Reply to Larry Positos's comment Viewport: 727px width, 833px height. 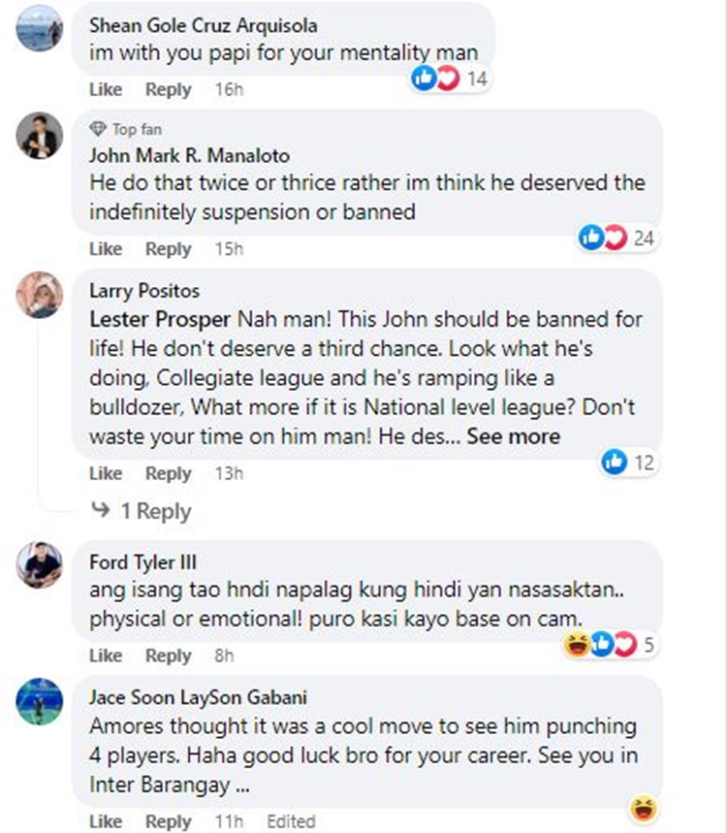click(x=168, y=473)
